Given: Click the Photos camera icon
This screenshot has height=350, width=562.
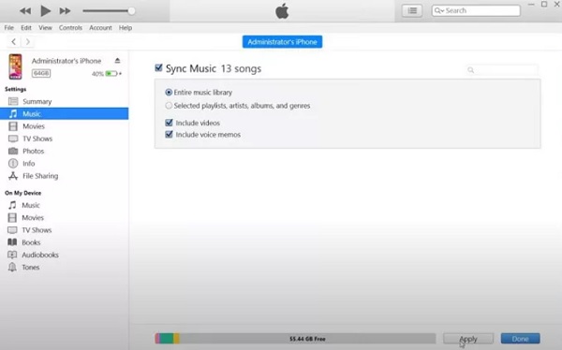Looking at the screenshot, I should 13,151.
